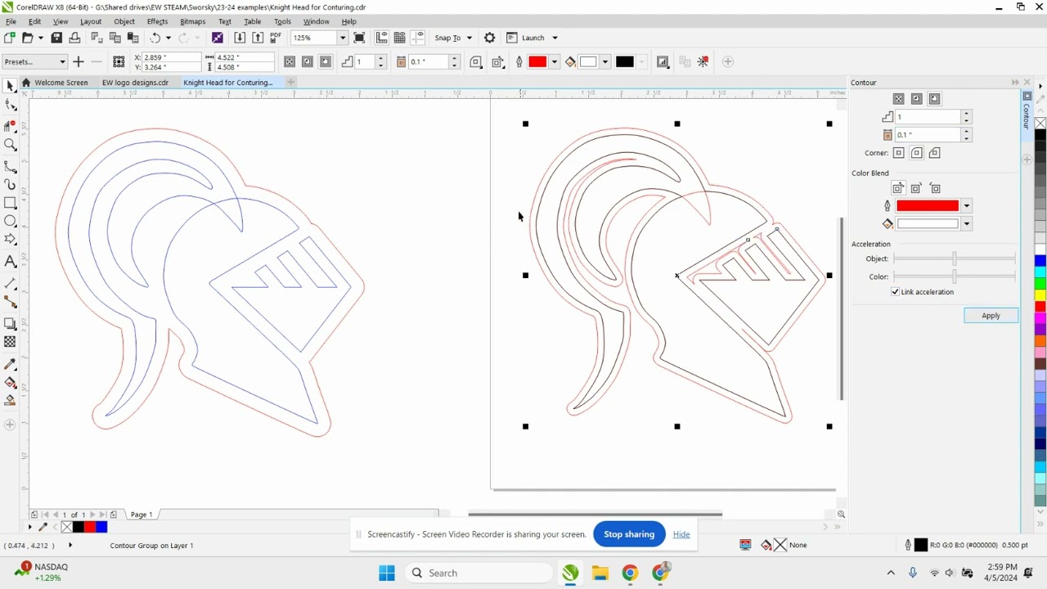The width and height of the screenshot is (1047, 589).
Task: Select the Rectangle tool
Action: pos(10,202)
